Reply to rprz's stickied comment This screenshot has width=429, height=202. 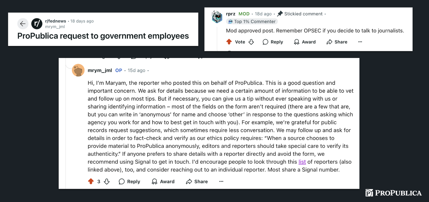click(x=273, y=42)
